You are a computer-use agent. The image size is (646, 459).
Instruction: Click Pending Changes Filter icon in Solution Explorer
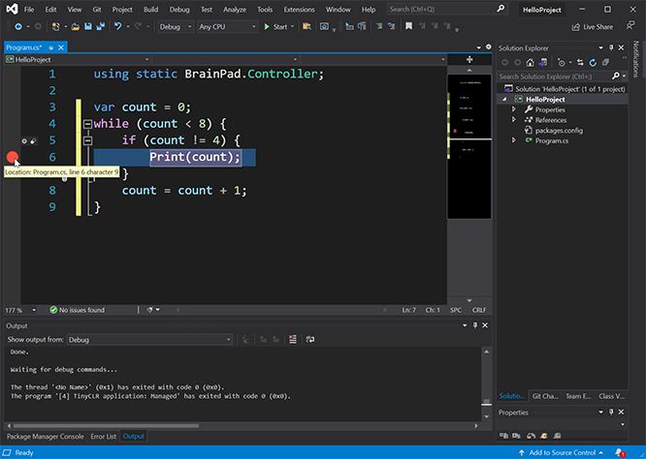561,63
